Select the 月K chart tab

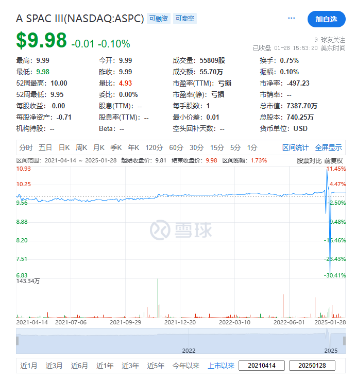[x=99, y=147]
